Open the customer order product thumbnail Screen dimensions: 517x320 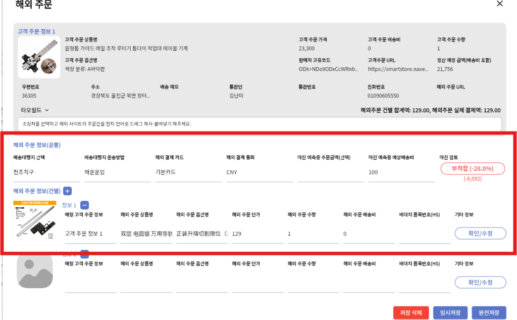coord(39,57)
